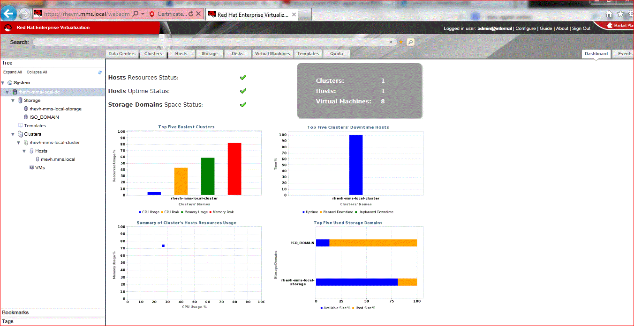634x326 pixels.
Task: Collapse the rhevh-mms-local-cluster node
Action: pos(19,143)
